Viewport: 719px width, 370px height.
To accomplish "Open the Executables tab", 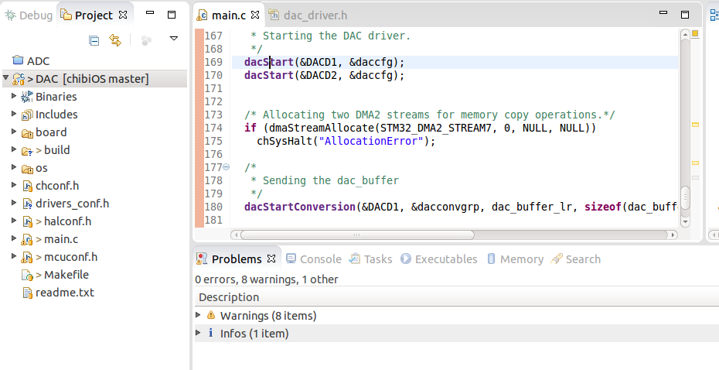I will [439, 259].
